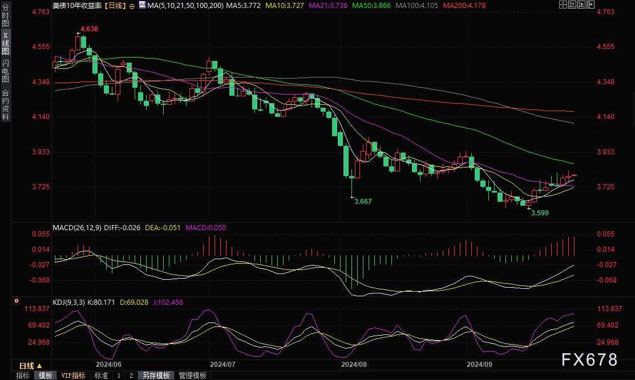
Task: Click the 3.667 low price label
Action: 363,201
